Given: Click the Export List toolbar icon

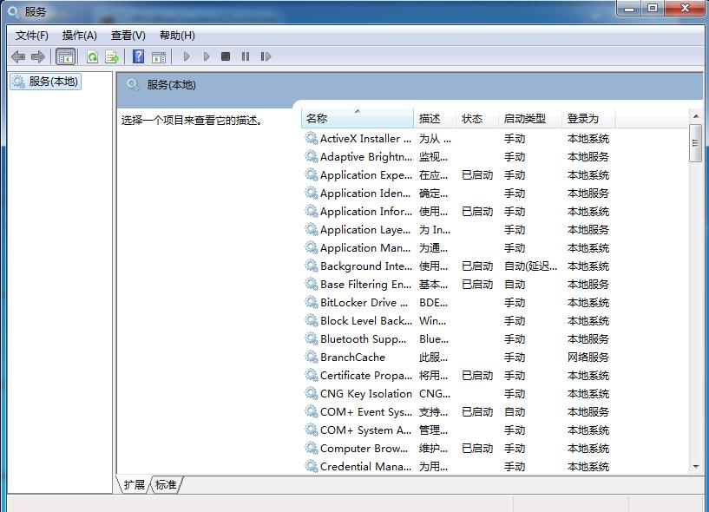Looking at the screenshot, I should [110, 56].
